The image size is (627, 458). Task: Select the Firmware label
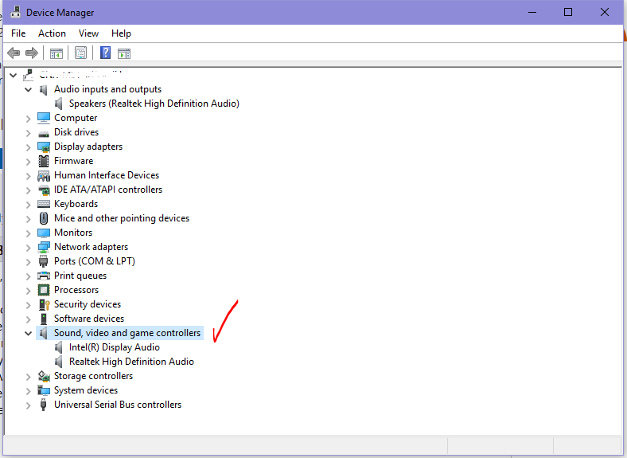coord(73,161)
